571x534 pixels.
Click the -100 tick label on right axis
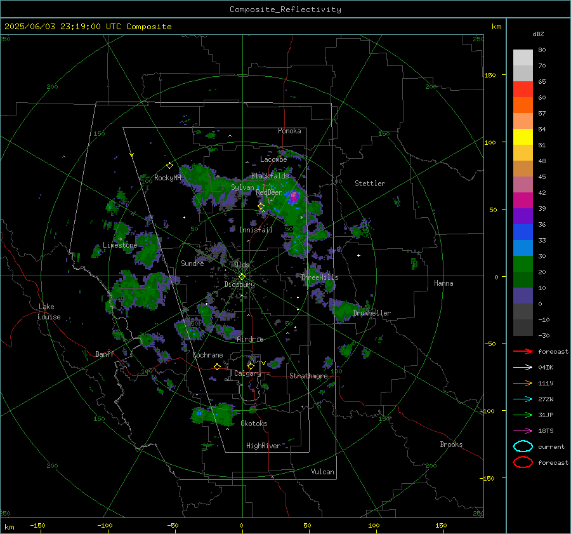(x=487, y=411)
